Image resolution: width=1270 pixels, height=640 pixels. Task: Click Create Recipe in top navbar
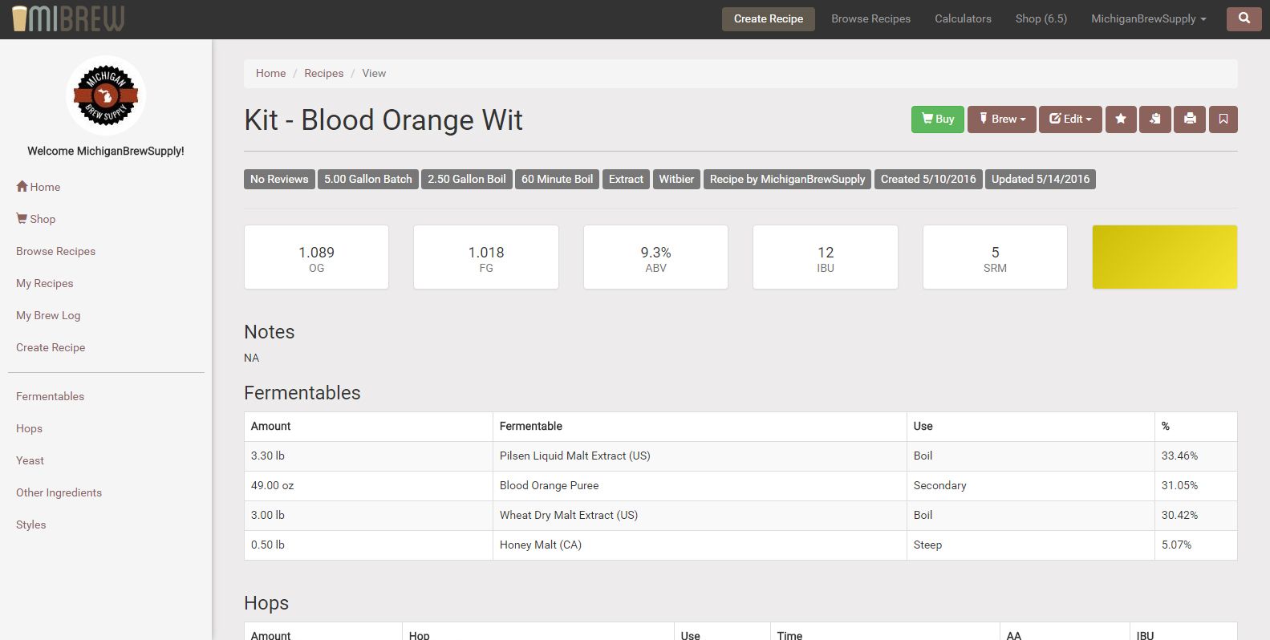(x=768, y=18)
